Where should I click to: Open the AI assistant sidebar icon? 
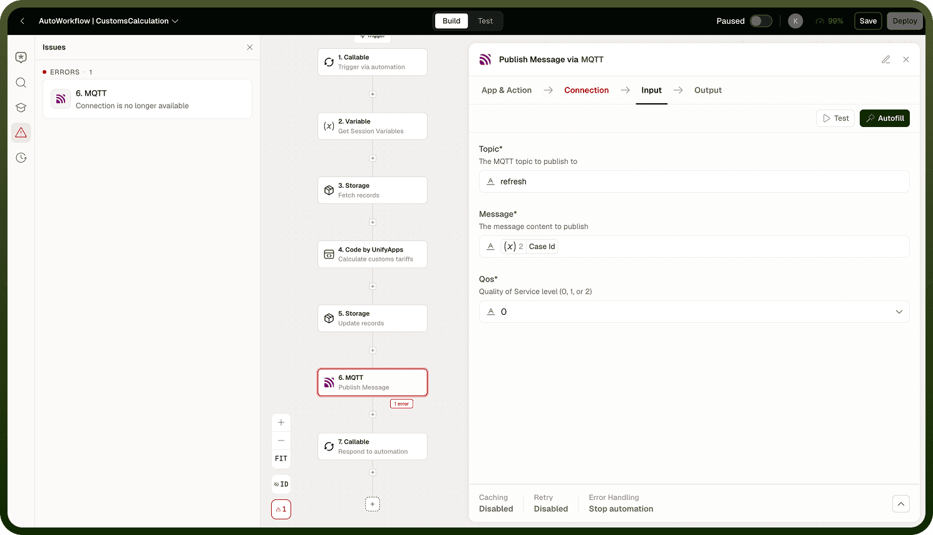coord(21,58)
